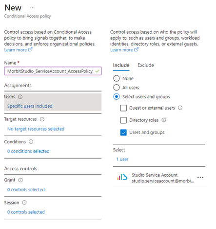Viewport: 216px width, 229px height.
Task: Click the Target resources info icon
Action: [x=42, y=119]
